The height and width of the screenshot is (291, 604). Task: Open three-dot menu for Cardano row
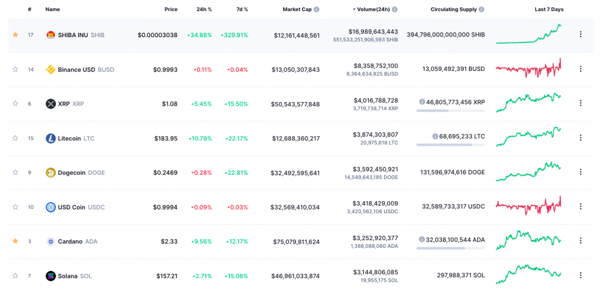pos(580,240)
